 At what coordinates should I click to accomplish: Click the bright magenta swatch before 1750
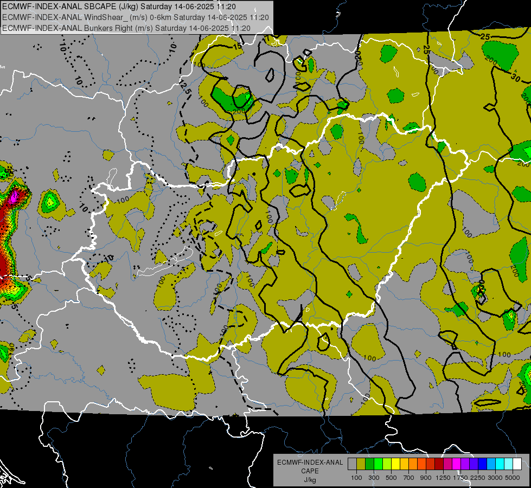tap(457, 464)
